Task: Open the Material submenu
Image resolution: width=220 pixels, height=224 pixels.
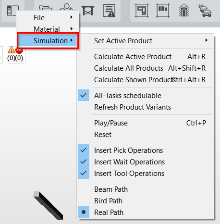Action: [x=48, y=29]
